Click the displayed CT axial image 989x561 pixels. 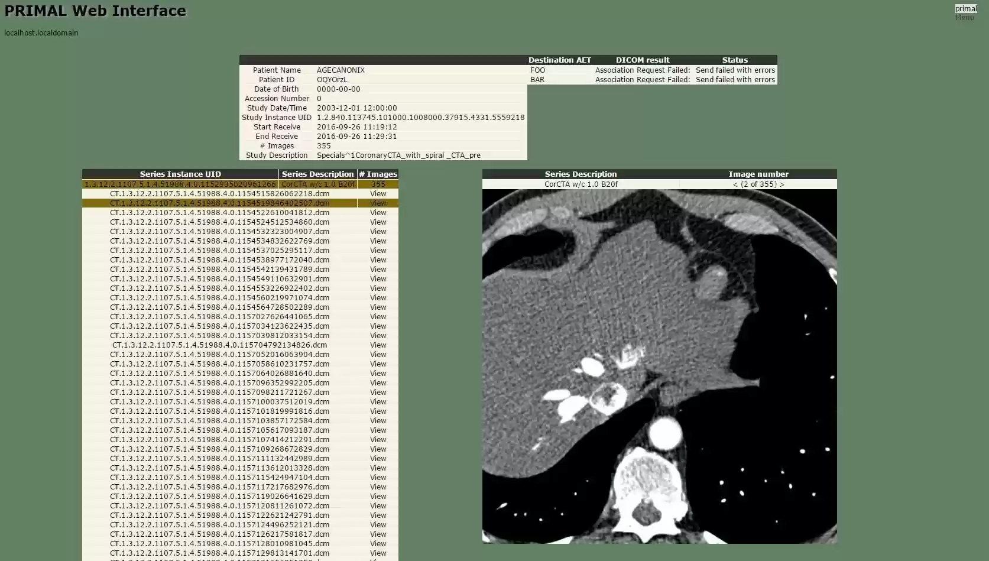(659, 367)
